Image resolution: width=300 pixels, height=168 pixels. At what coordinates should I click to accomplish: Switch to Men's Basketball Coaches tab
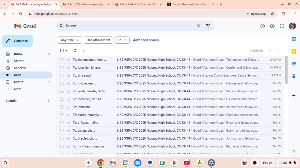point(138,4)
